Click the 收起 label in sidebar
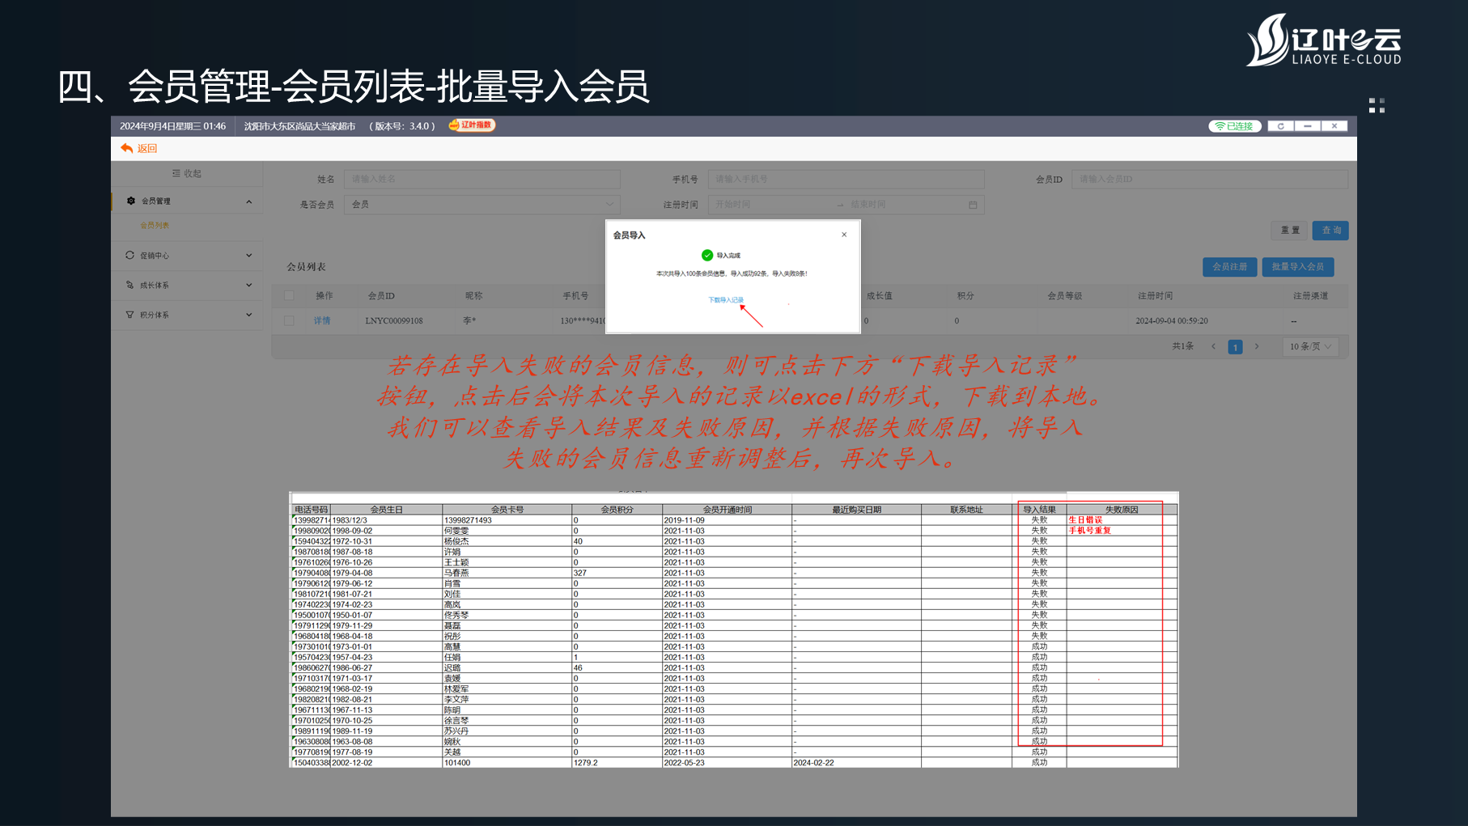 pos(193,173)
